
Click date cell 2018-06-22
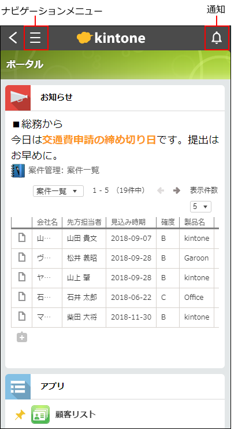[x=131, y=298]
